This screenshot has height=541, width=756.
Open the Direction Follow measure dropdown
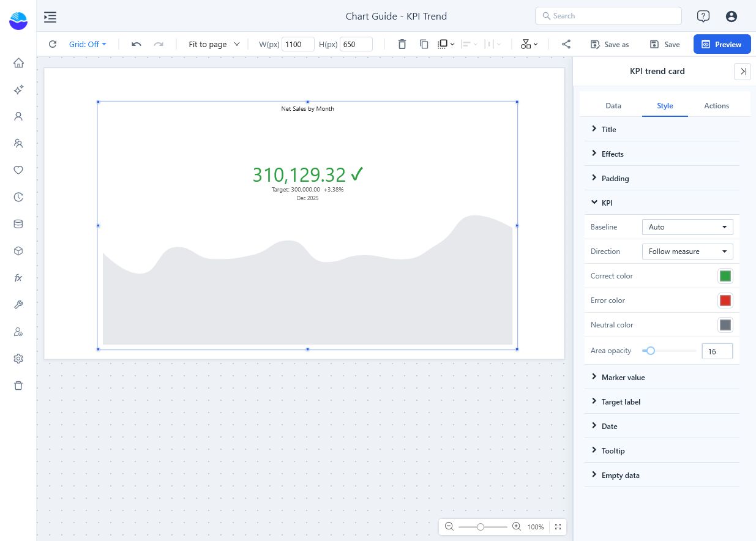[687, 252]
